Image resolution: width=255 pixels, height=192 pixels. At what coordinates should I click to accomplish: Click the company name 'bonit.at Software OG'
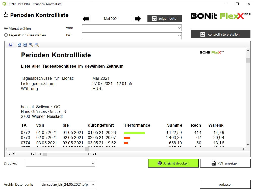pos(40,107)
